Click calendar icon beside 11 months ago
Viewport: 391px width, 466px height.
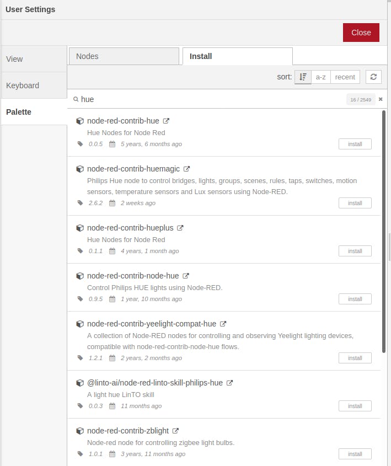(x=112, y=406)
